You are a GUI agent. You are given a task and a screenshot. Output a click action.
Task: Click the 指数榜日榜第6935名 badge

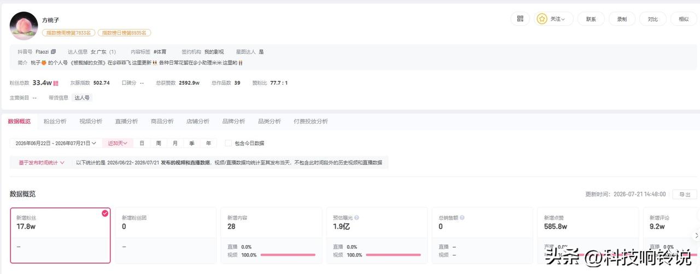(124, 33)
